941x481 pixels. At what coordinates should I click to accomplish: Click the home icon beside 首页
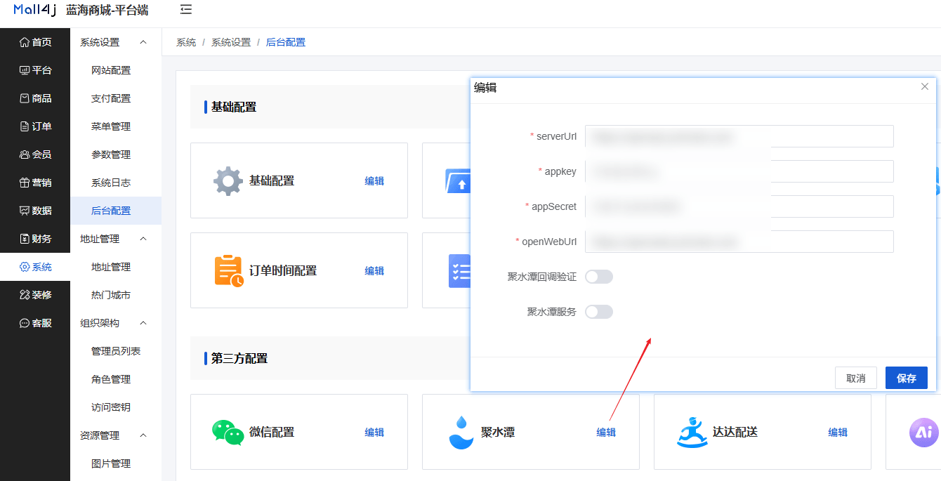[x=25, y=42]
